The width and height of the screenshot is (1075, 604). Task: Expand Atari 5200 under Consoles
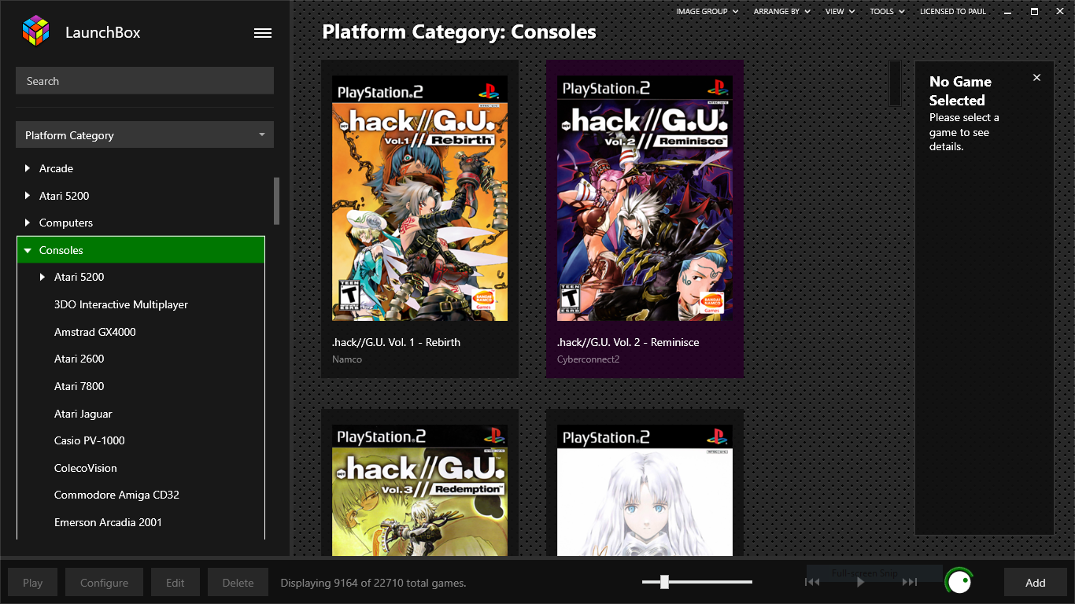(42, 277)
